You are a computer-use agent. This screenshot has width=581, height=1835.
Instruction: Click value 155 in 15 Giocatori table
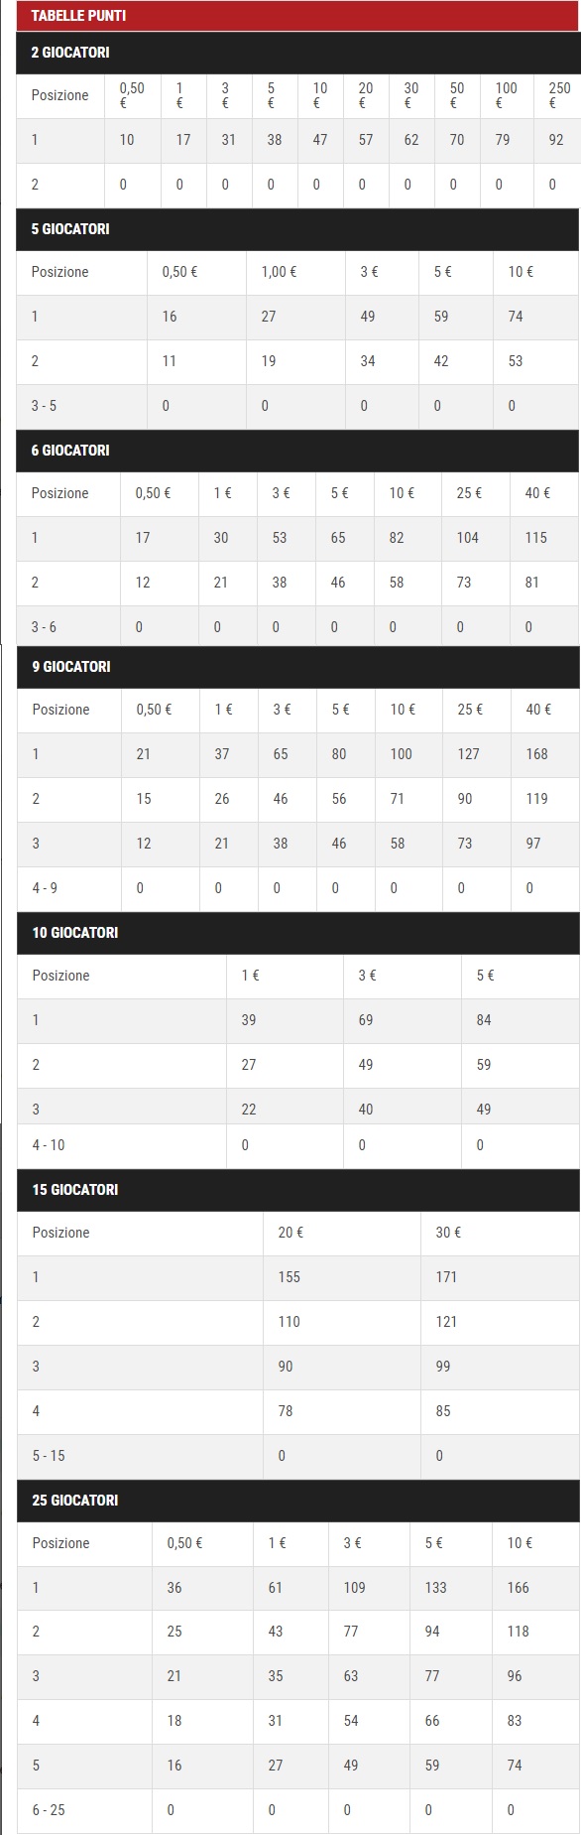pos(289,1277)
